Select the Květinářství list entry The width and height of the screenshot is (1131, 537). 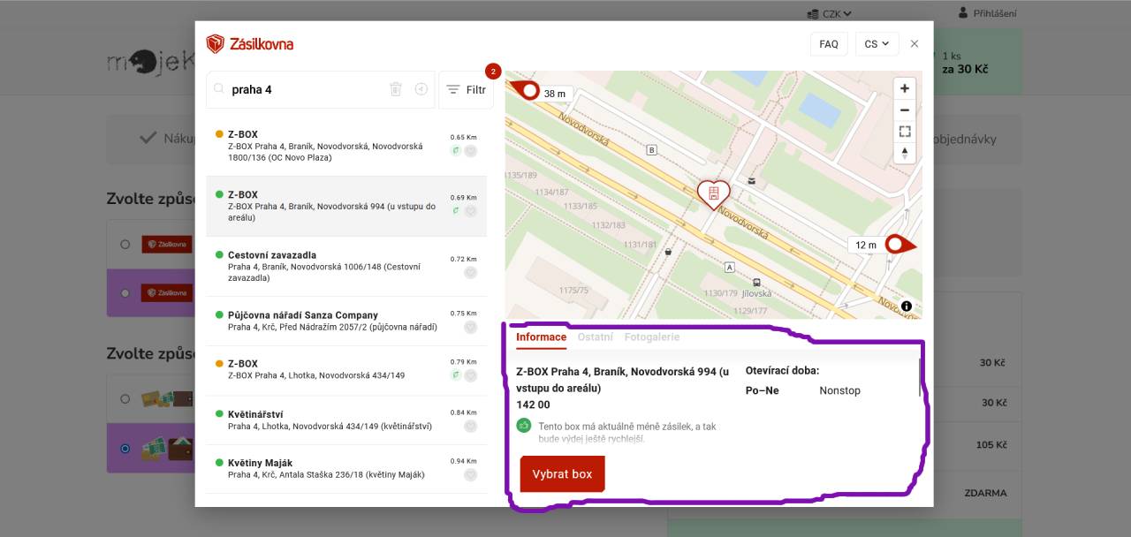(x=346, y=420)
